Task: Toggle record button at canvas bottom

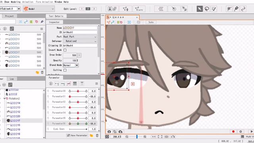Action: pos(233,131)
